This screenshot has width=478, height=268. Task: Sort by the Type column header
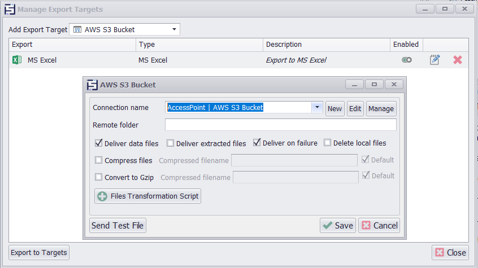(199, 45)
